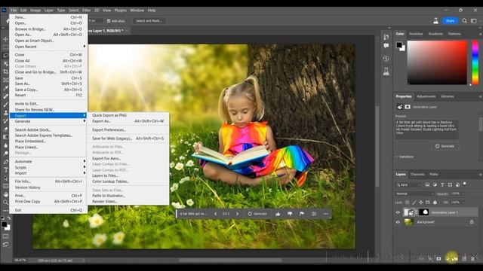The height and width of the screenshot is (271, 483).
Task: Click the Select and Mask button
Action: (149, 21)
